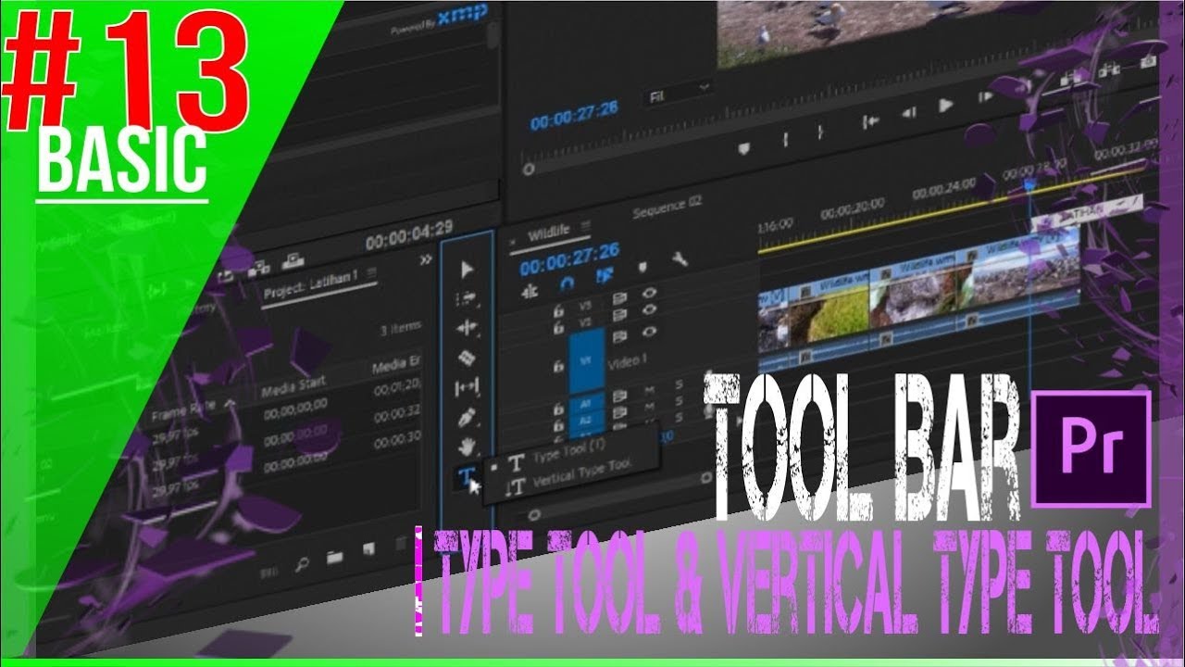1185x667 pixels.
Task: Click Program monitor timecode 00:00:27:26
Action: (x=574, y=118)
